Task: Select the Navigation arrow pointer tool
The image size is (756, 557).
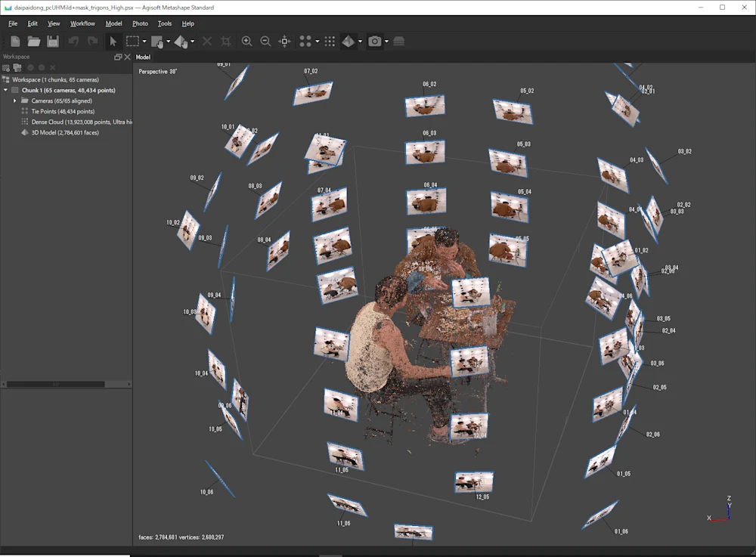Action: point(113,42)
